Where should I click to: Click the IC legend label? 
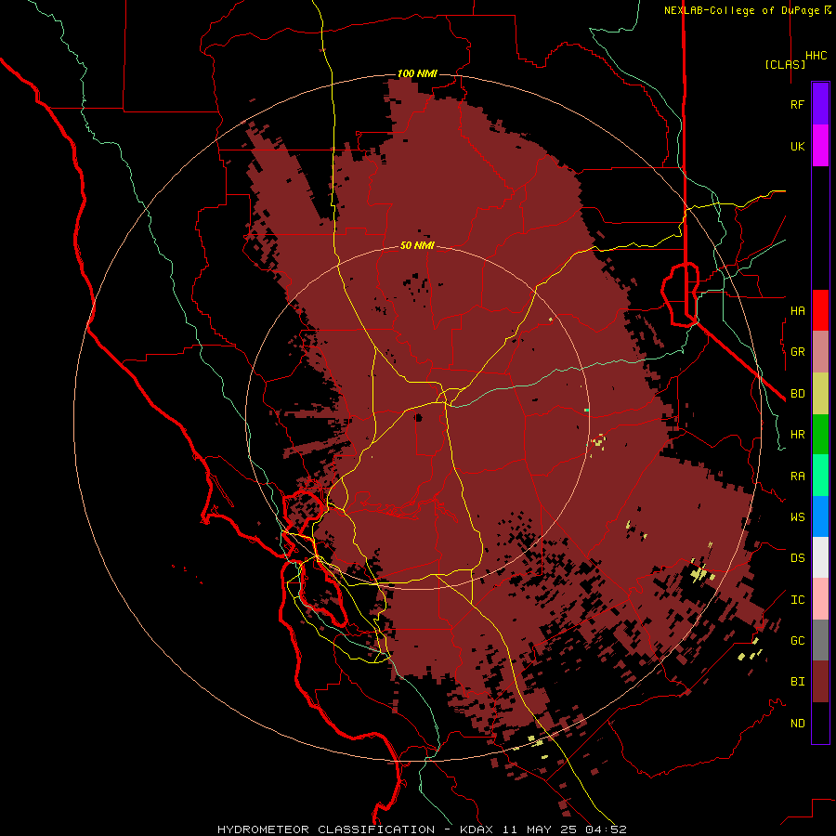coord(798,599)
